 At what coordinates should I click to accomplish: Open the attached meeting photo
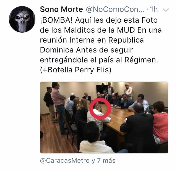coord(104,117)
